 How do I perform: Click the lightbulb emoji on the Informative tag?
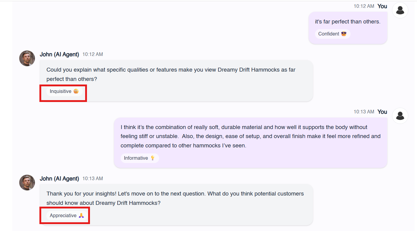pyautogui.click(x=153, y=158)
